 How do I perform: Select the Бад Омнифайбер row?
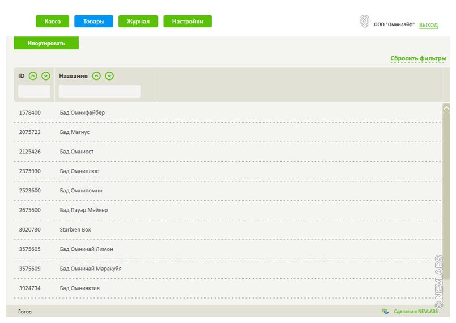tap(82, 112)
